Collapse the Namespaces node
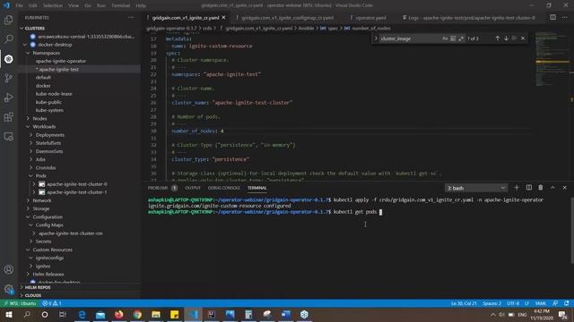Image resolution: width=574 pixels, height=322 pixels. [28, 53]
